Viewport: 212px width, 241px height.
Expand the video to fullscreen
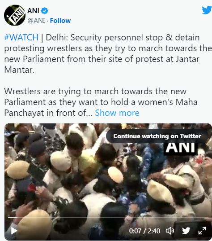[x=202, y=231]
